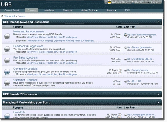The width and height of the screenshot is (167, 122).
Task: Click the Log out link
Action: (x=155, y=2)
